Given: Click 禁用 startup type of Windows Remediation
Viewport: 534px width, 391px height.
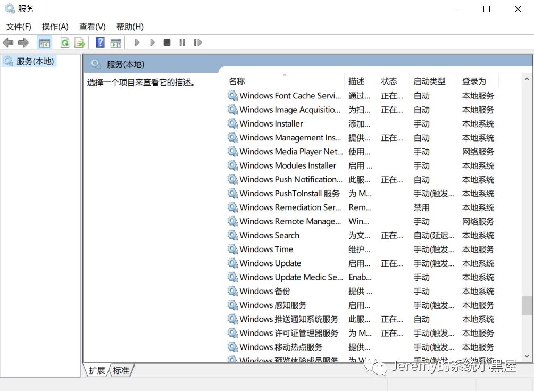Looking at the screenshot, I should pyautogui.click(x=422, y=207).
